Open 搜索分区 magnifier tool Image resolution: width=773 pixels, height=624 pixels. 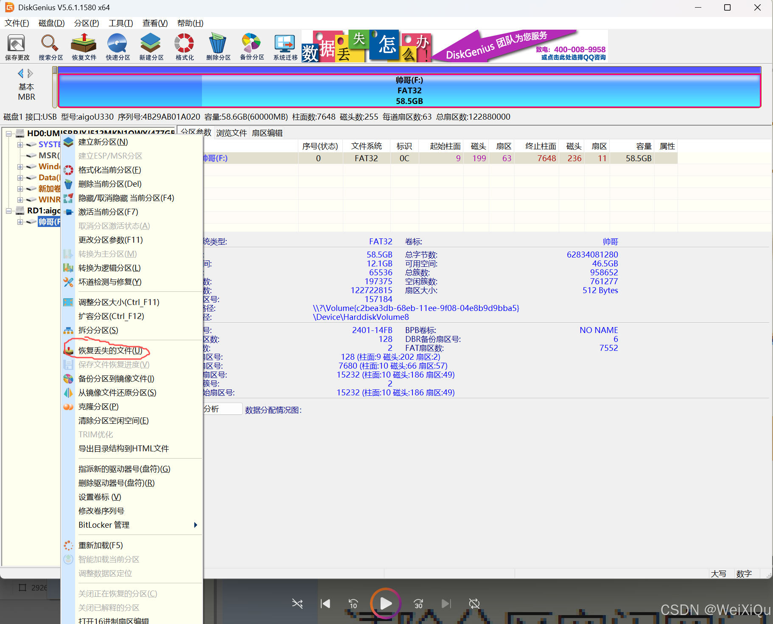click(50, 47)
